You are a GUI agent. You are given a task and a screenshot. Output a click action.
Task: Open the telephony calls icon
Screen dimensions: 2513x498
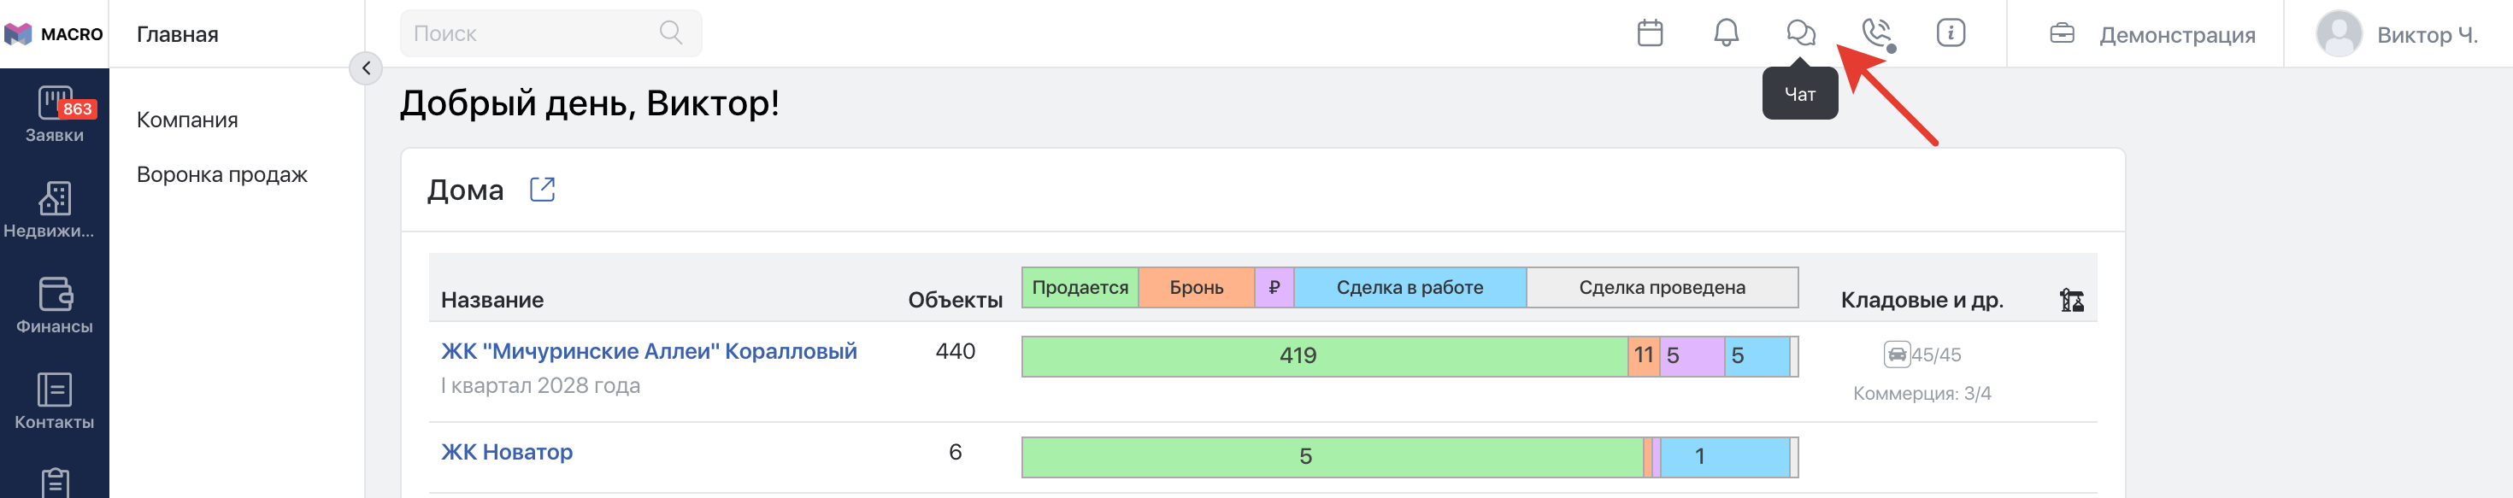pyautogui.click(x=1876, y=33)
